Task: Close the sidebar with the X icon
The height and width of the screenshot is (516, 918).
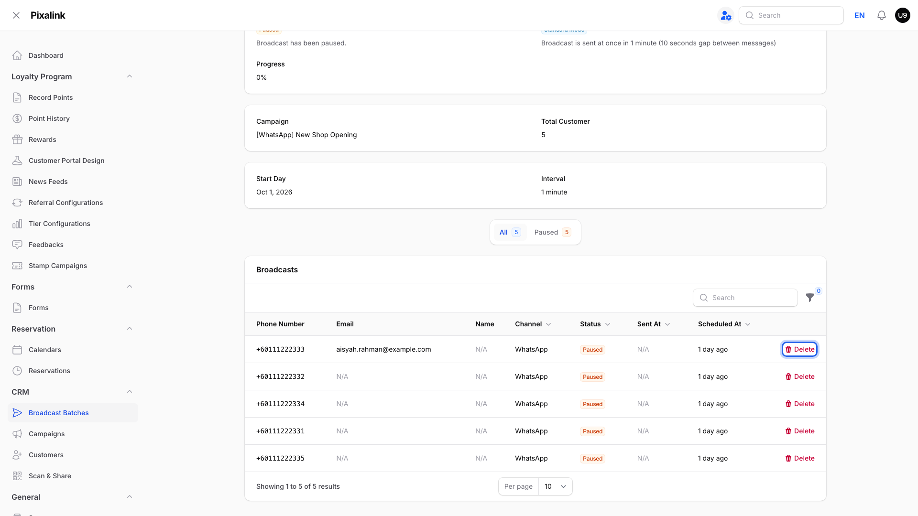Action: click(x=16, y=15)
